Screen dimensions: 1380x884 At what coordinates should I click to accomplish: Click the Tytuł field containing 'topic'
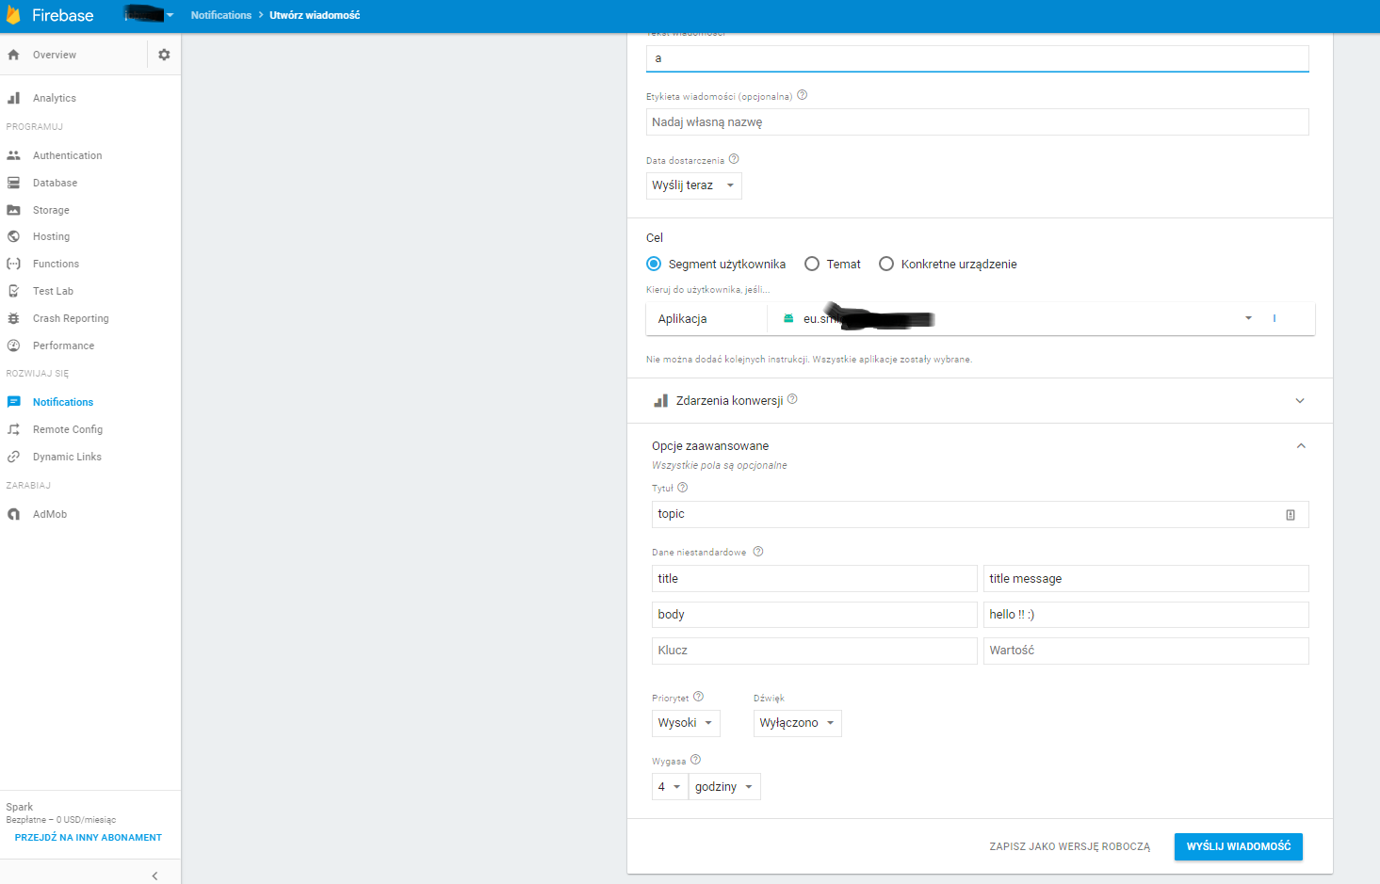pos(981,514)
